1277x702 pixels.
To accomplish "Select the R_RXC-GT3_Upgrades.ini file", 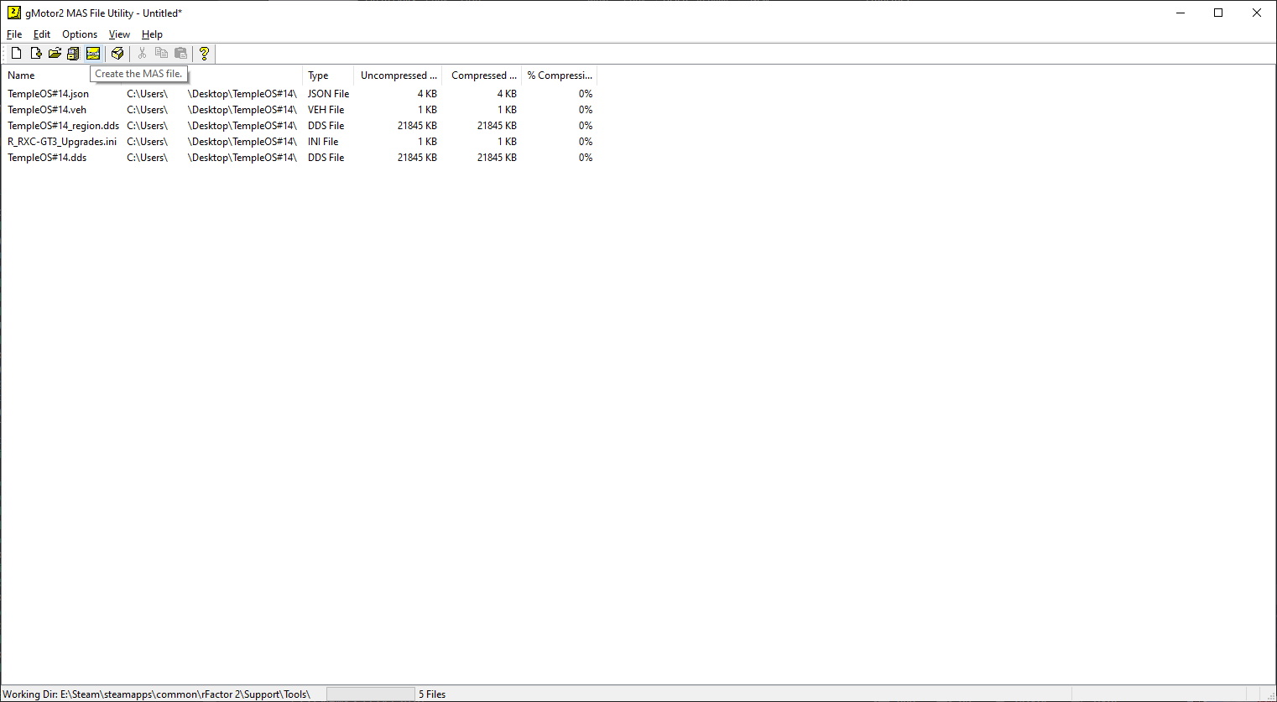I will click(62, 142).
